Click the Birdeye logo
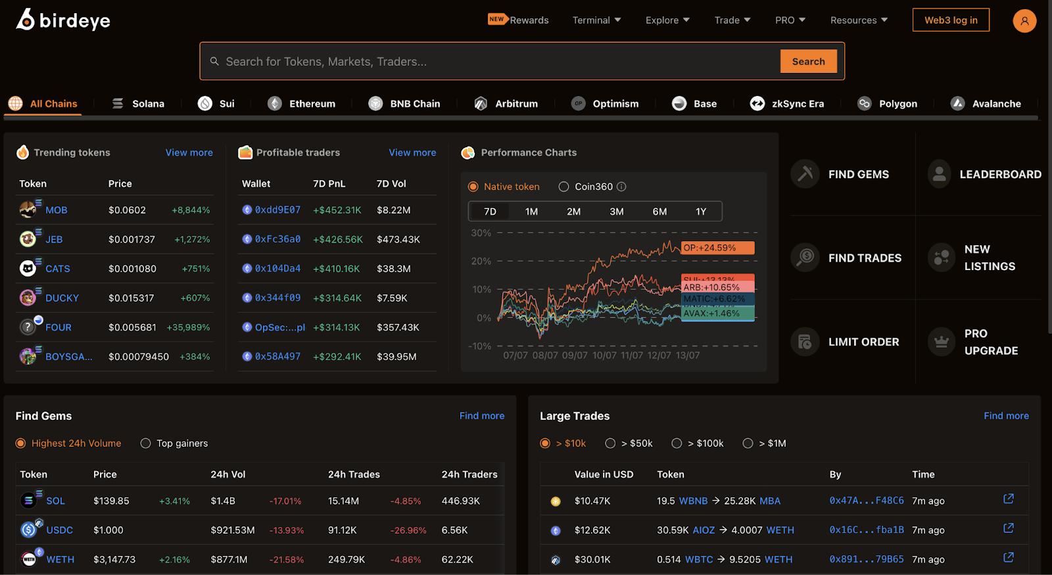The width and height of the screenshot is (1052, 575). click(x=63, y=20)
